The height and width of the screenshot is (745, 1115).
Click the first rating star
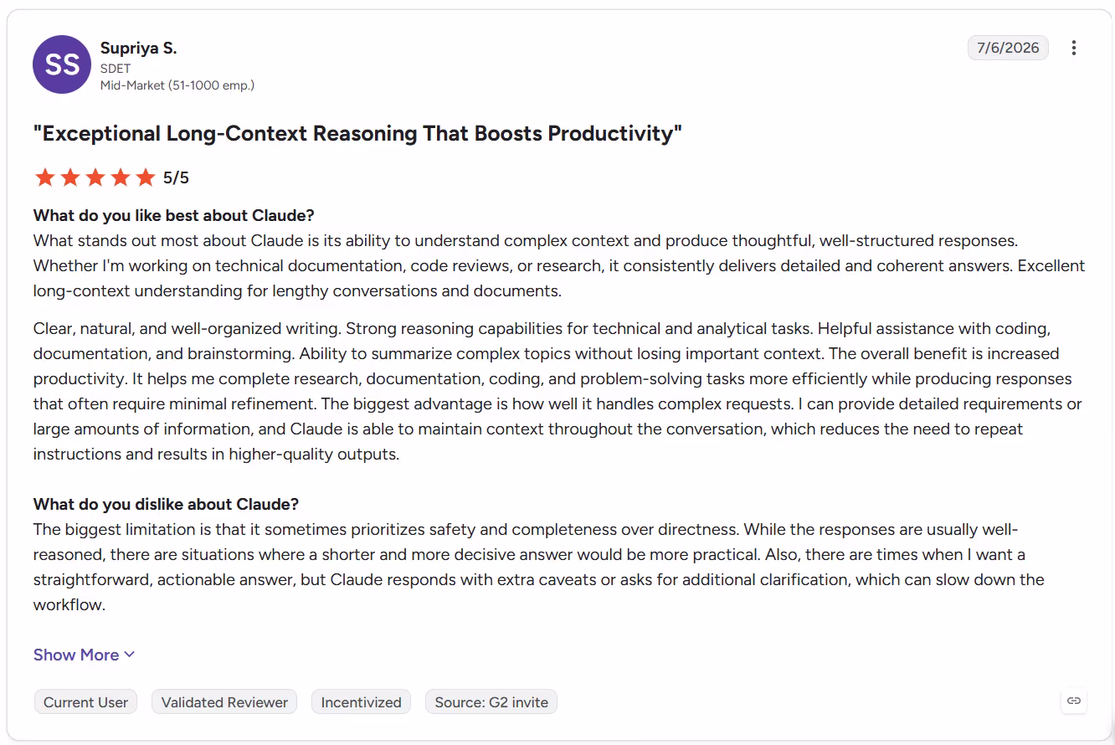pos(45,177)
